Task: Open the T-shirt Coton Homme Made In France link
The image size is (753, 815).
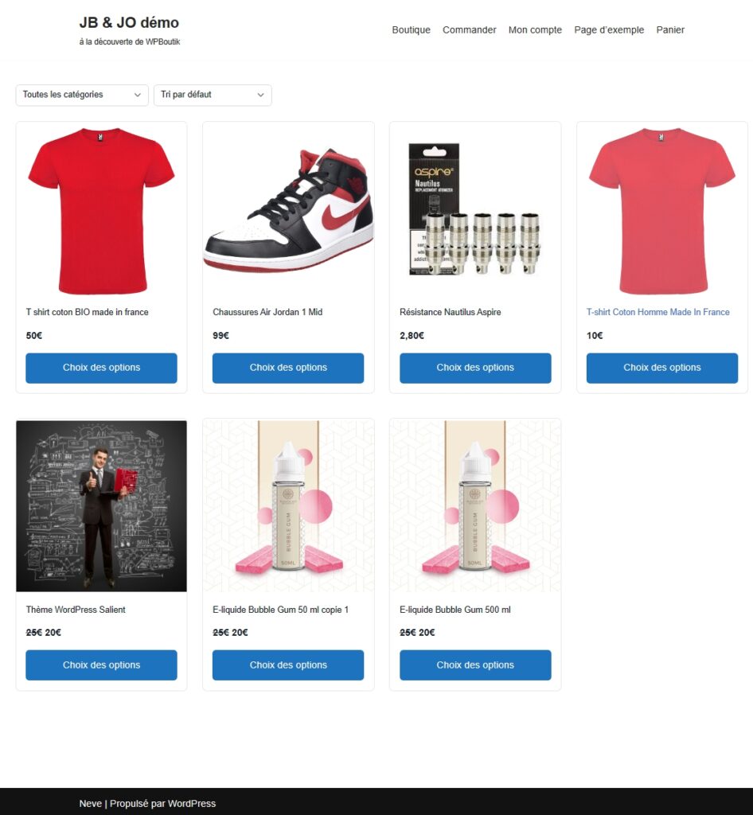Action: pyautogui.click(x=658, y=312)
